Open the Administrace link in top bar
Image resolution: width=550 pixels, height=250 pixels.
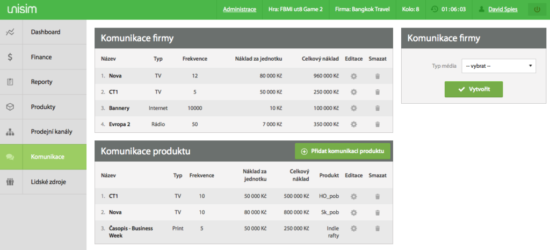240,9
